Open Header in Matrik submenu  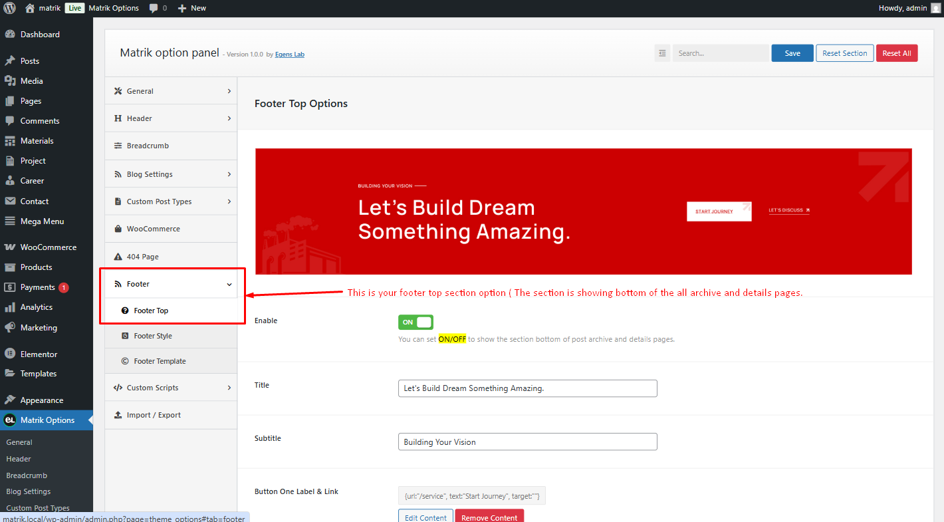point(19,459)
